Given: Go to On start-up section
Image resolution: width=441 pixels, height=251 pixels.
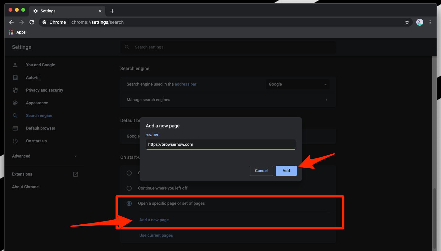Looking at the screenshot, I should 36,141.
